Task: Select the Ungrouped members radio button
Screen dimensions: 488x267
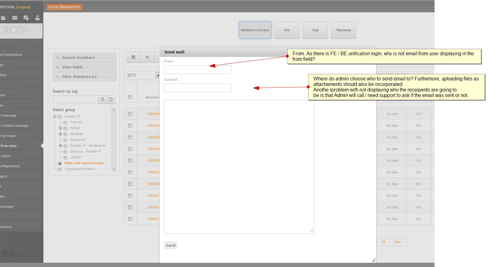Action: [x=60, y=169]
